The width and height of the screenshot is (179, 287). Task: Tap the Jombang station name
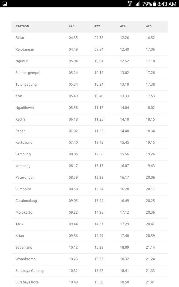(23, 166)
